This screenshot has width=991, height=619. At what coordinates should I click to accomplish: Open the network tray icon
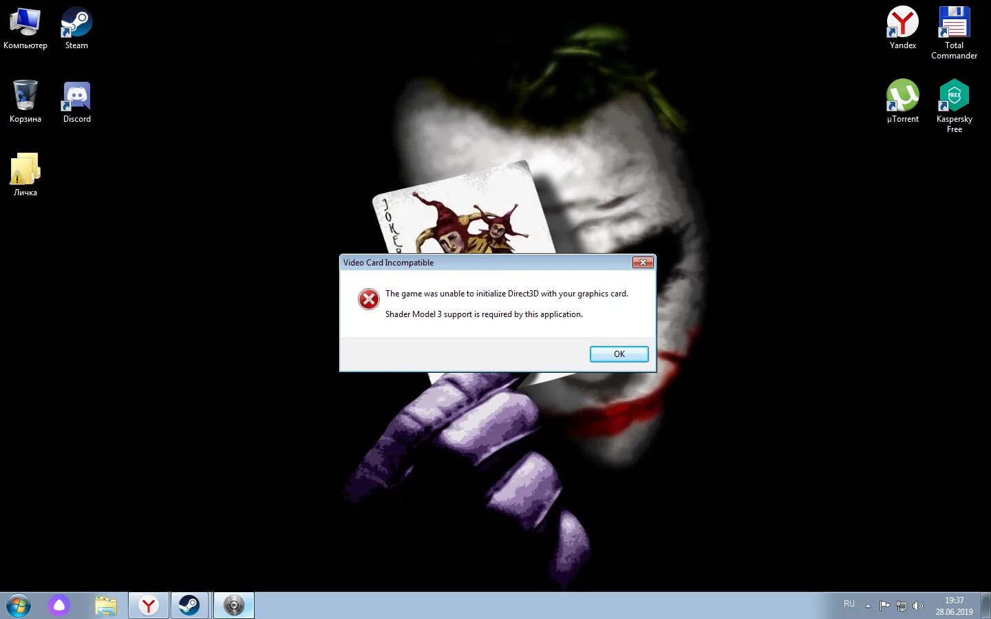click(901, 606)
